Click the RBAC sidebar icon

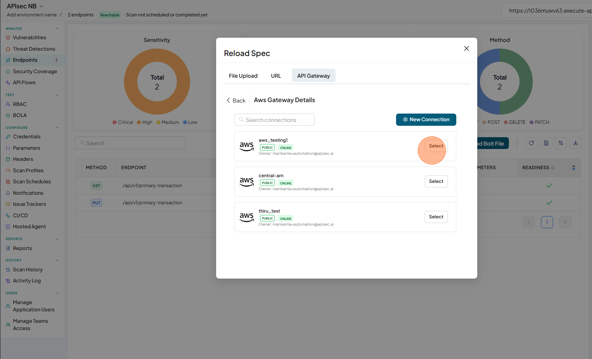[x=8, y=104]
